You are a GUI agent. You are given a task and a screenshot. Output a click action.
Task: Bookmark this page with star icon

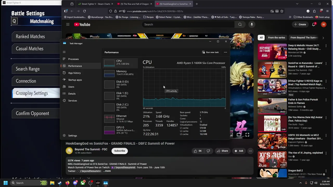point(282,11)
